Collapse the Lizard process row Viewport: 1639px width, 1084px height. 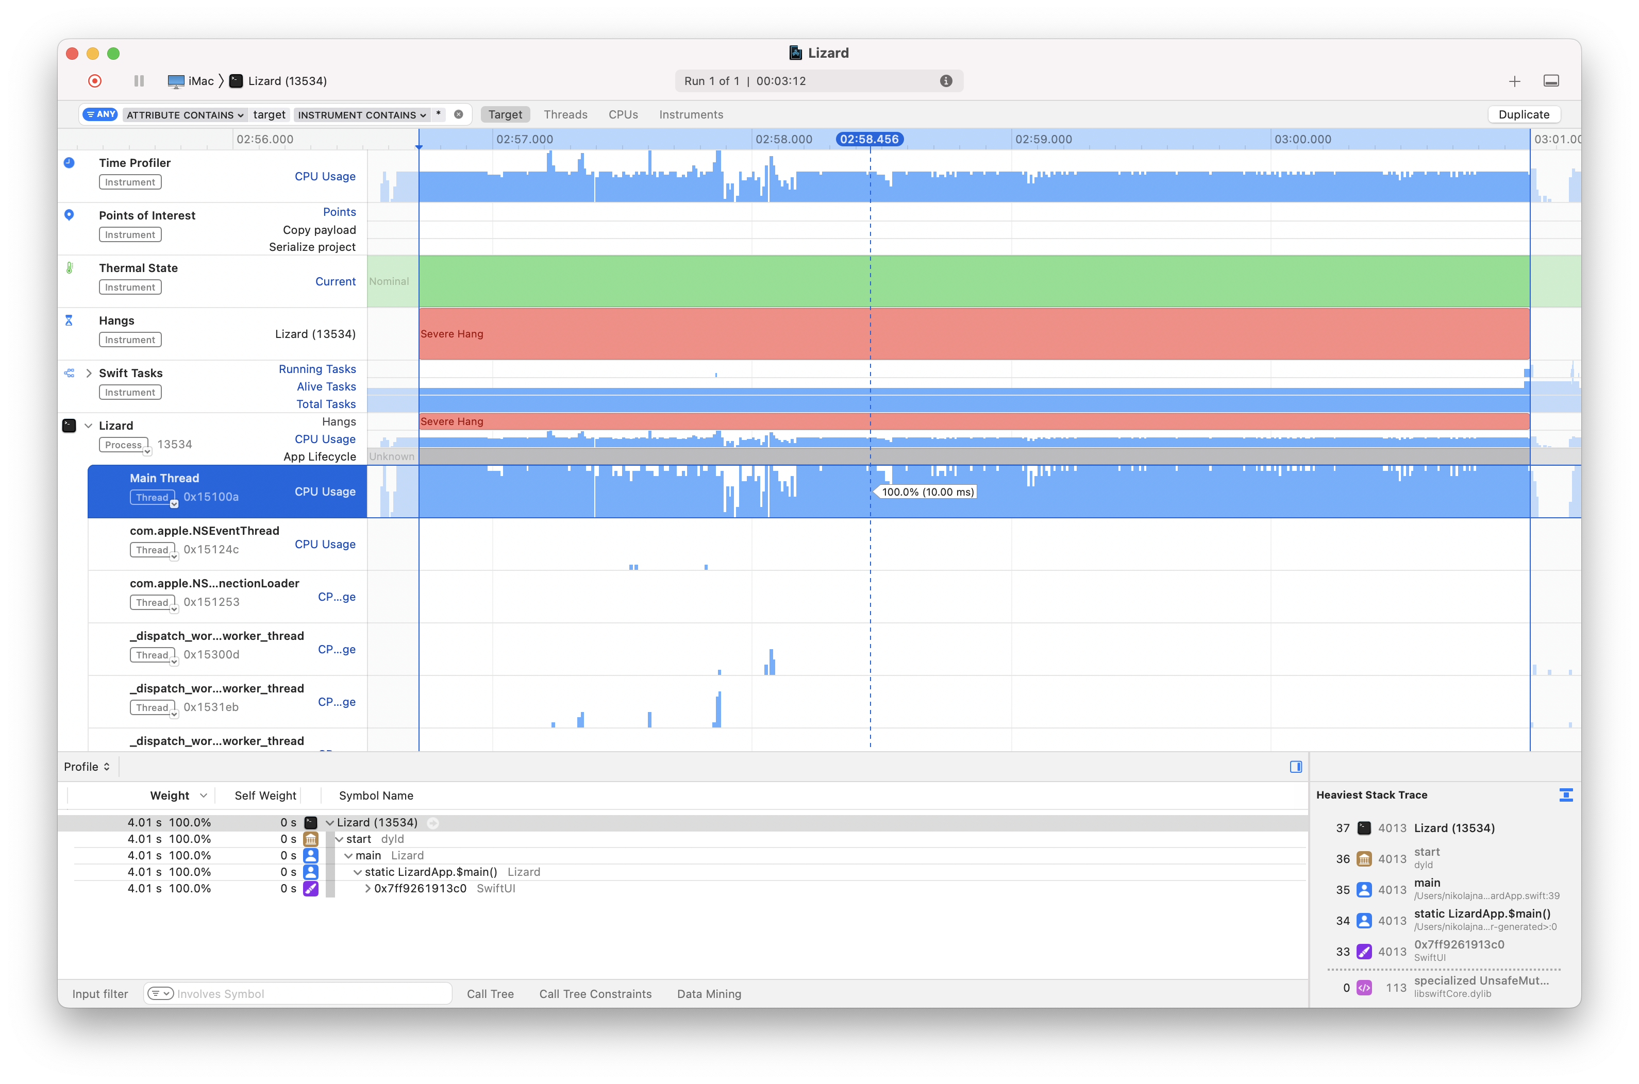coord(89,426)
